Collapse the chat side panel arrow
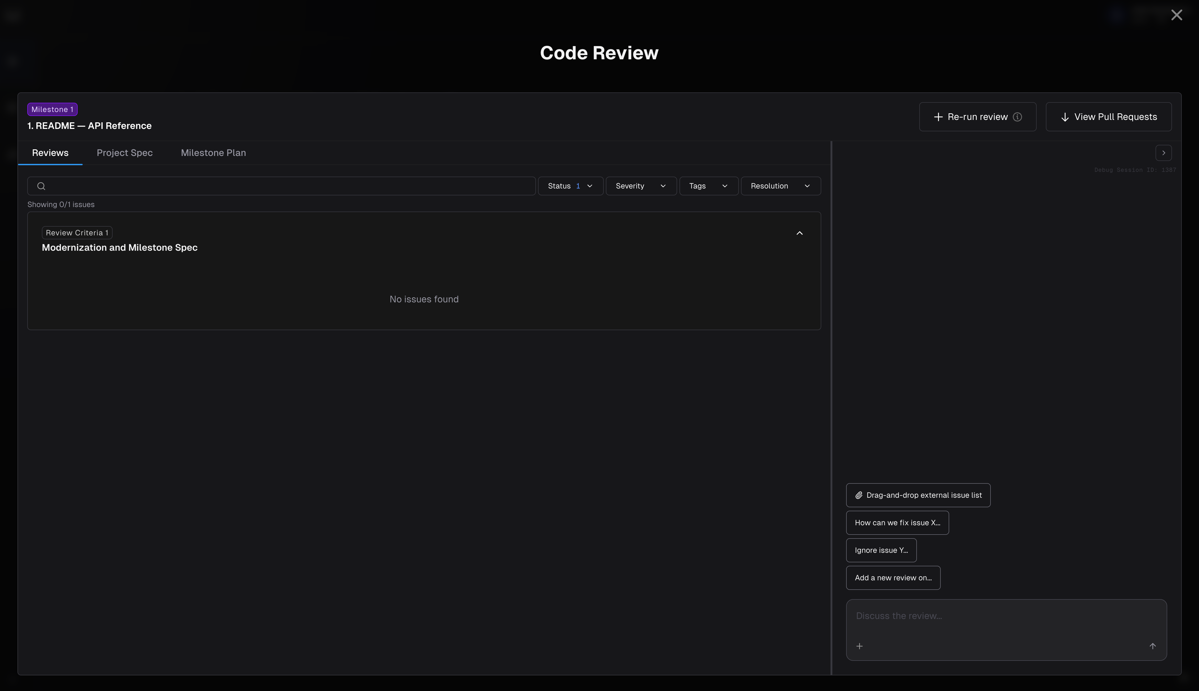The width and height of the screenshot is (1199, 691). [x=1164, y=153]
